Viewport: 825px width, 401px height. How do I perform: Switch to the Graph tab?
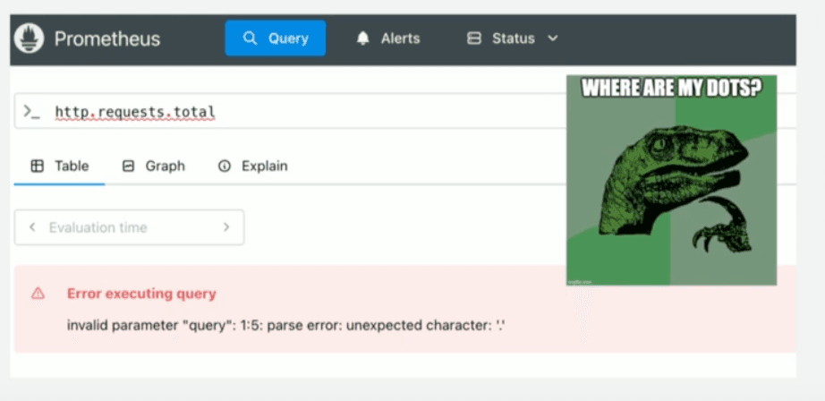point(154,166)
